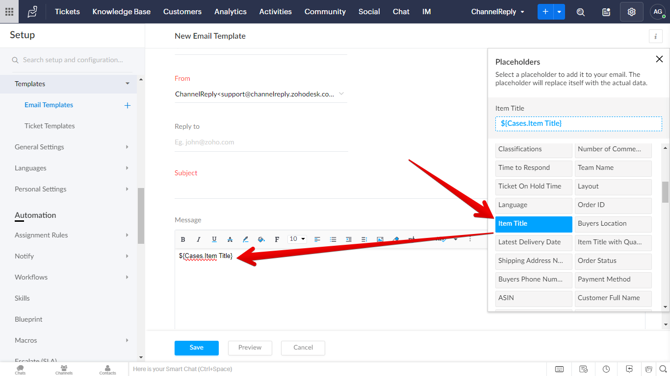This screenshot has height=376, width=670.
Task: Expand Assignment Rules submenu
Action: (x=127, y=235)
